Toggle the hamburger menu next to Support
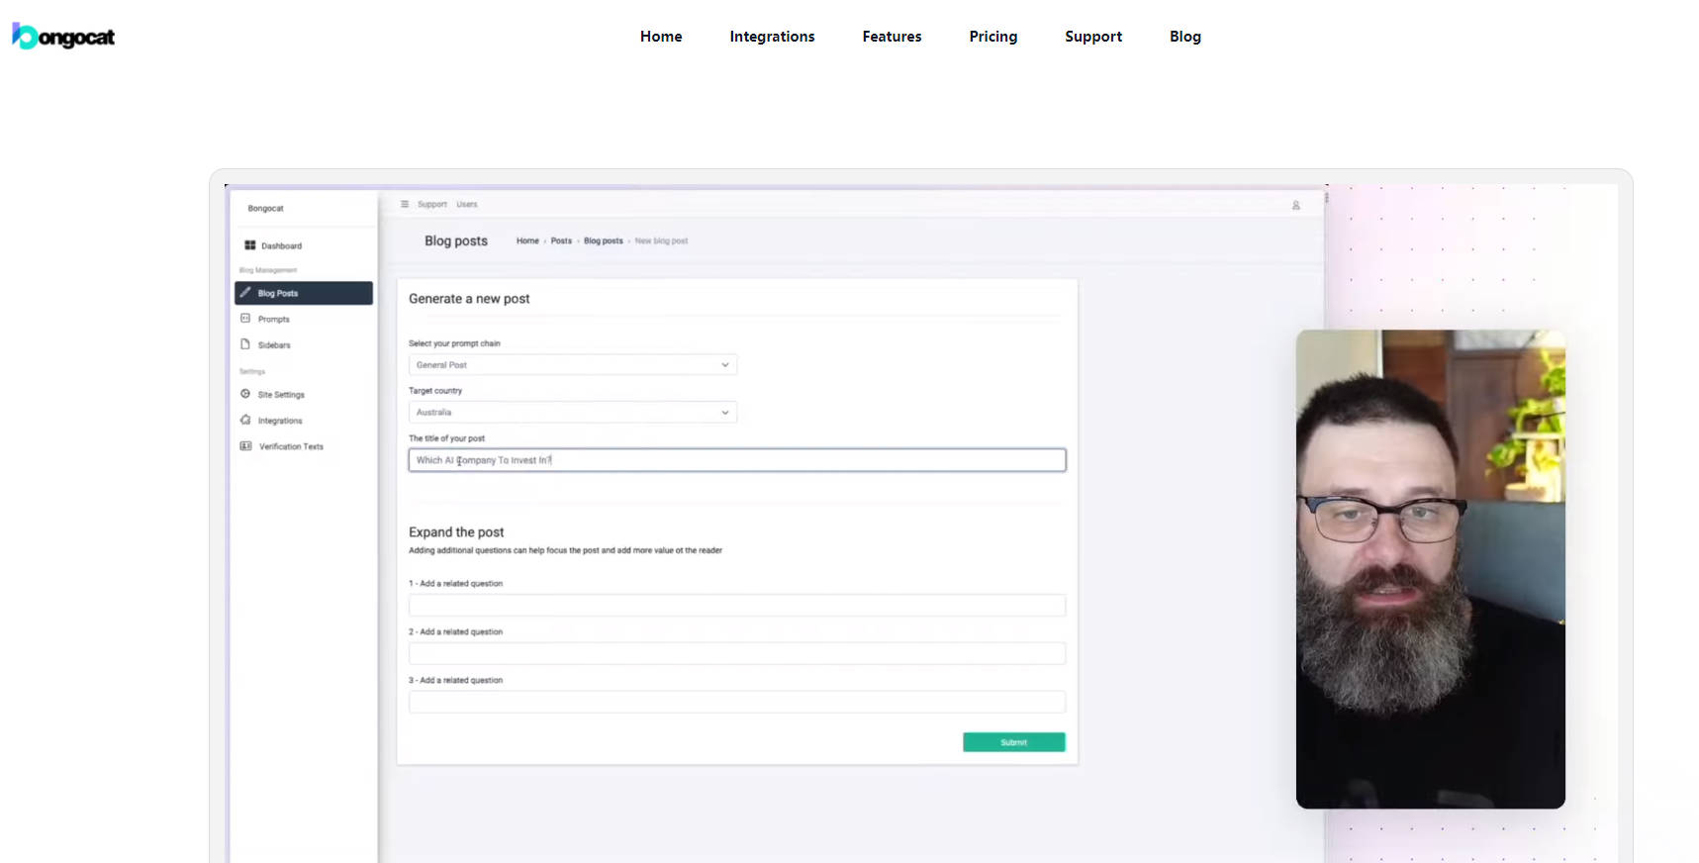The width and height of the screenshot is (1699, 863). click(x=404, y=204)
